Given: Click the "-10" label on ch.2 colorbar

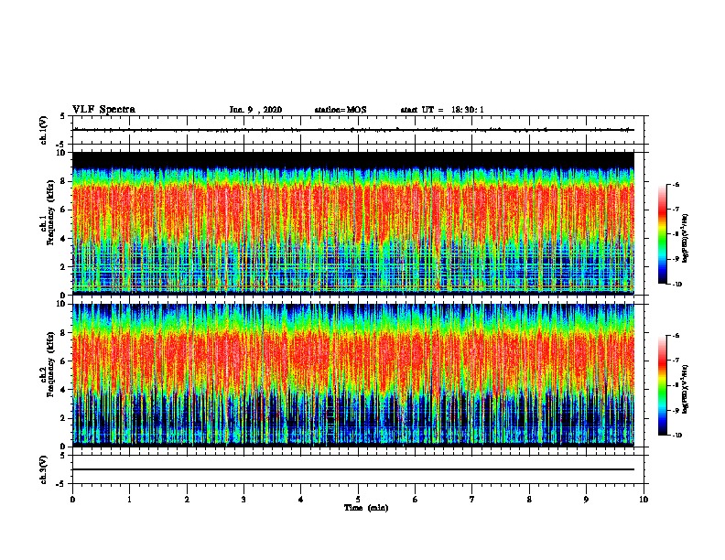Looking at the screenshot, I should (x=677, y=436).
